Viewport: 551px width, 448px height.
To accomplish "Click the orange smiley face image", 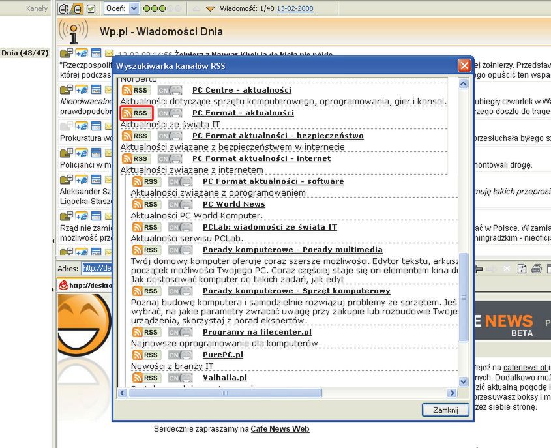I will pos(83,325).
